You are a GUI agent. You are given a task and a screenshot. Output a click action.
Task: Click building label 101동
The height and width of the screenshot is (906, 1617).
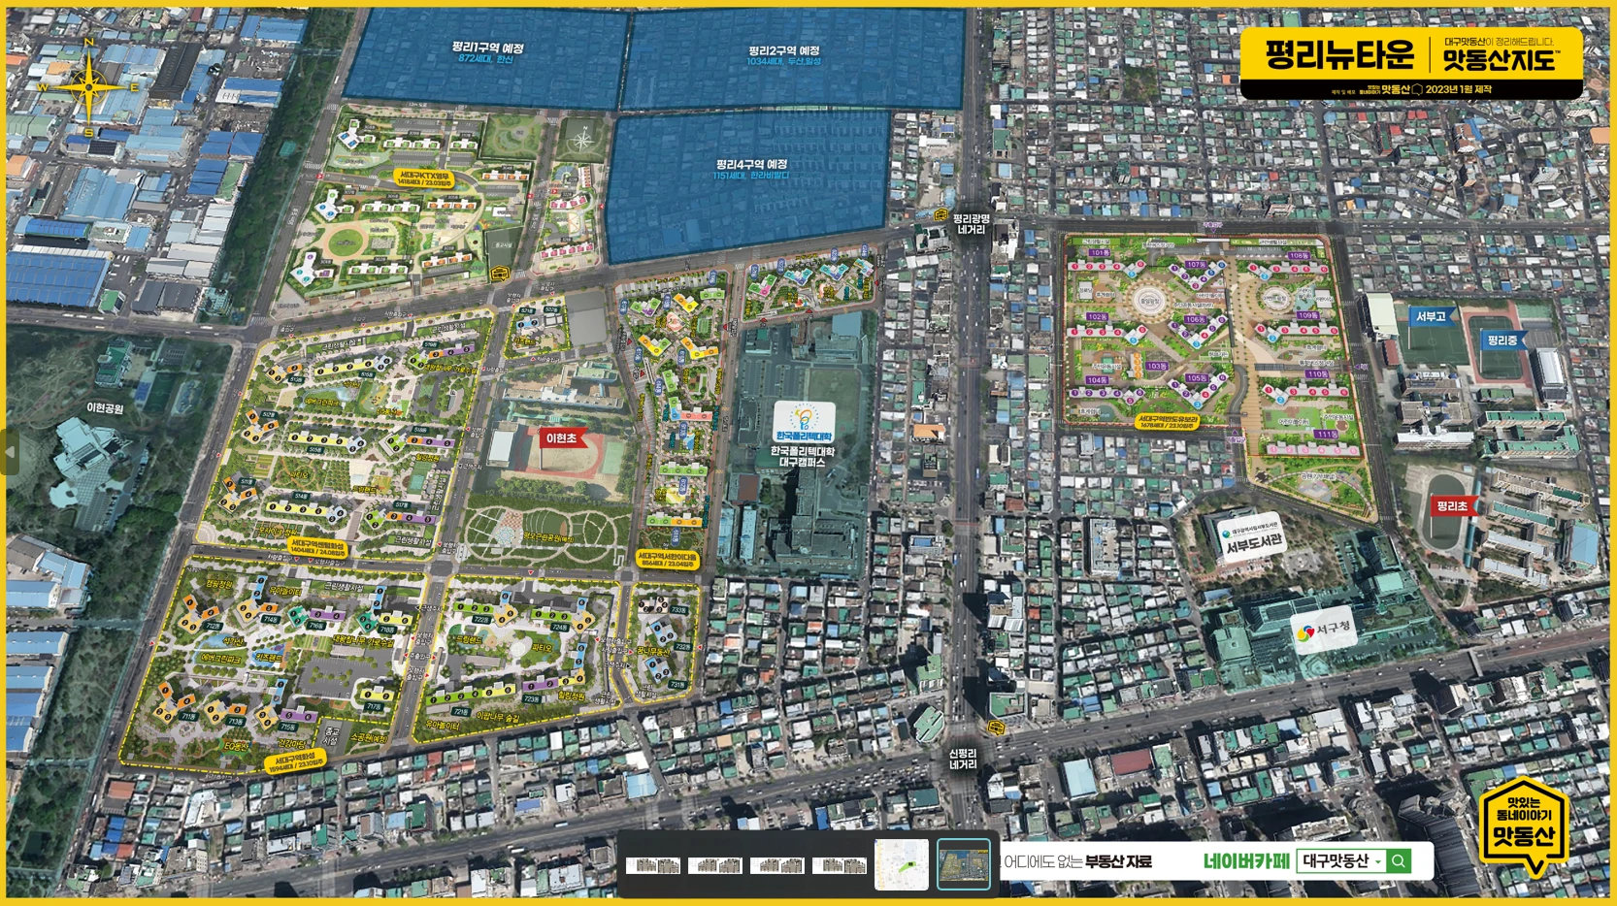click(x=1099, y=252)
